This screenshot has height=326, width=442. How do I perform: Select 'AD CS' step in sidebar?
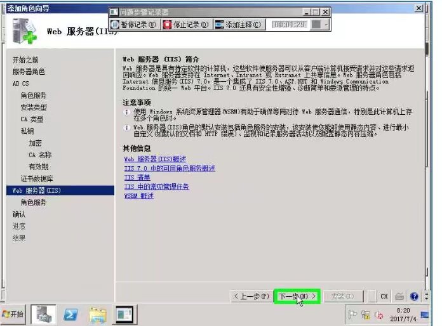(x=20, y=84)
